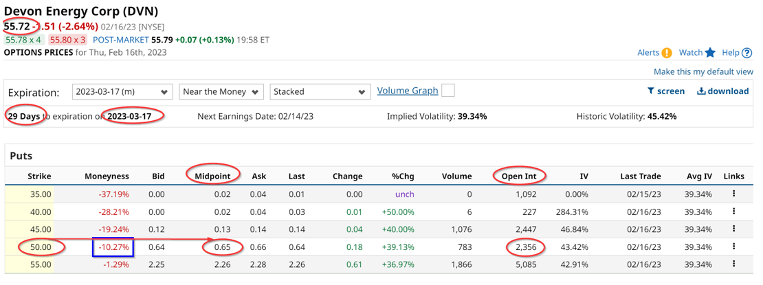The image size is (763, 285).
Task: Open the Help question mark icon
Action: pyautogui.click(x=747, y=53)
